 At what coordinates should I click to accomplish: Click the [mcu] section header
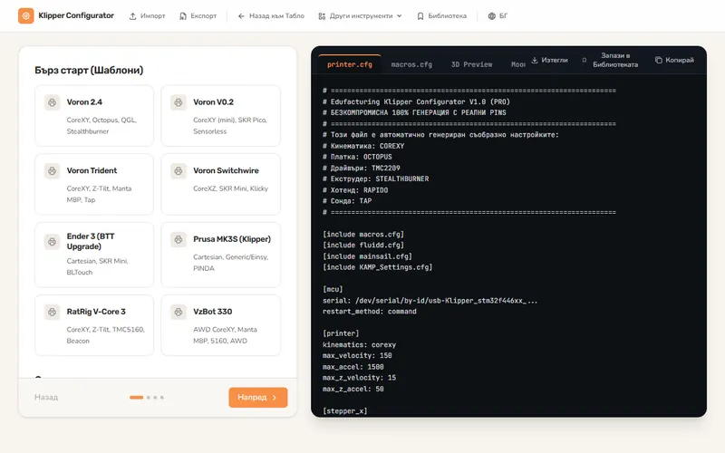tap(333, 289)
